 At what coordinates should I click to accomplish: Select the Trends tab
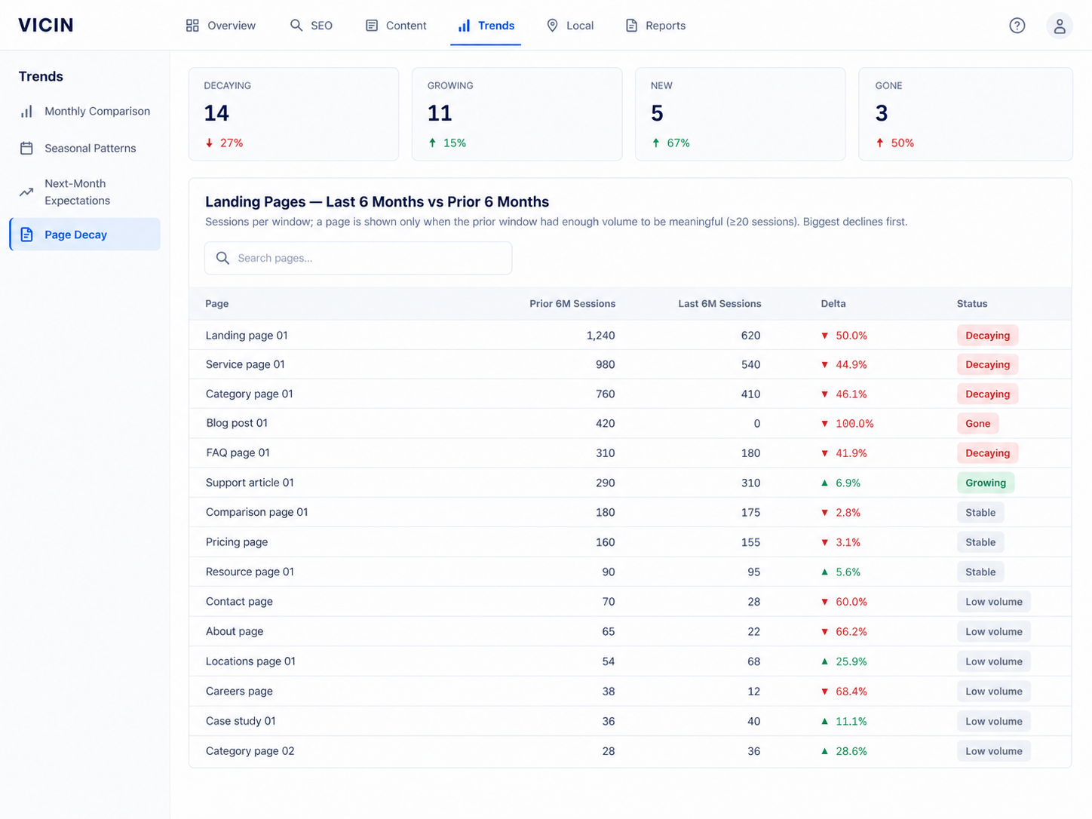[x=486, y=26]
